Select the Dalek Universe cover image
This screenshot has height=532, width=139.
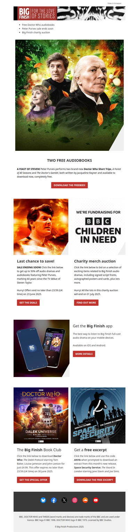pos(41,416)
